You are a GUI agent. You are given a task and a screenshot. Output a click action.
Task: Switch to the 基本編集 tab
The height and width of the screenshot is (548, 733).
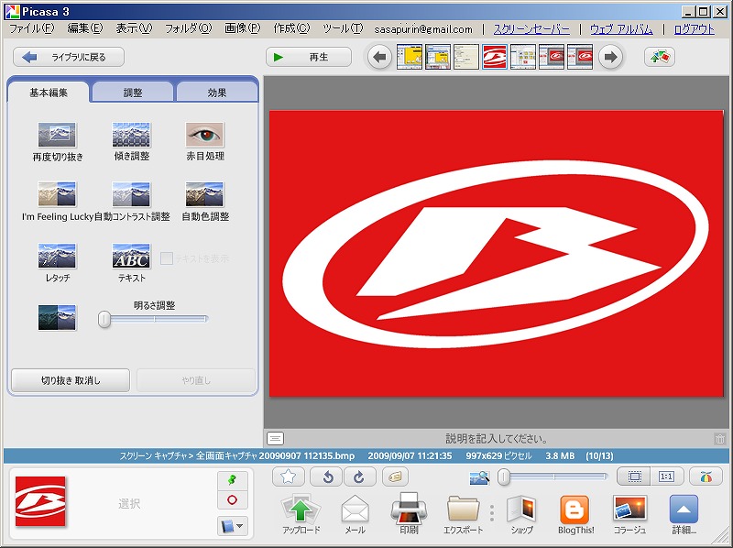(x=49, y=93)
